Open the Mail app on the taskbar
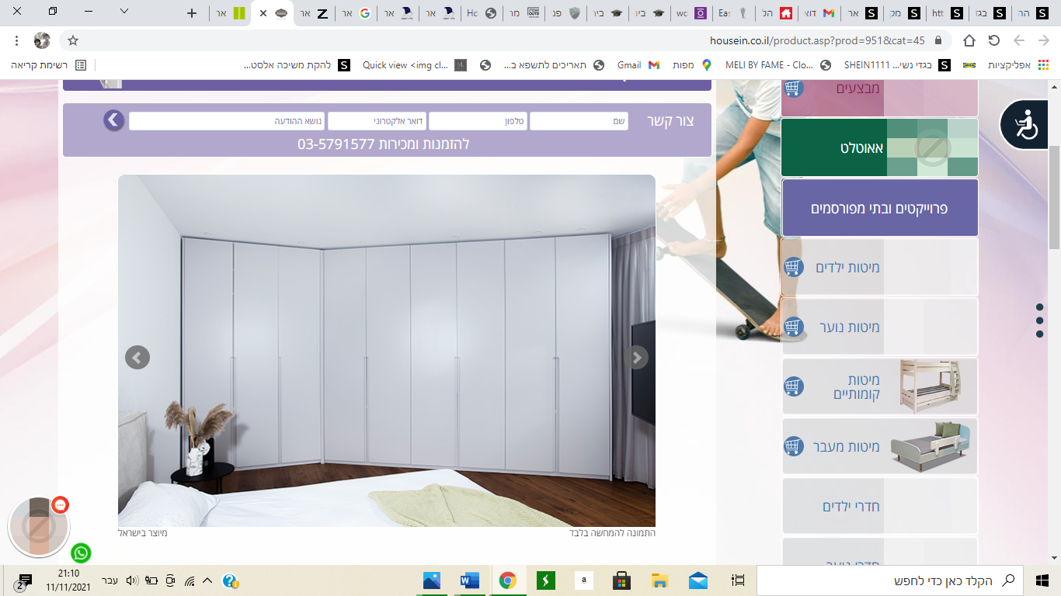The width and height of the screenshot is (1061, 596). 697,580
